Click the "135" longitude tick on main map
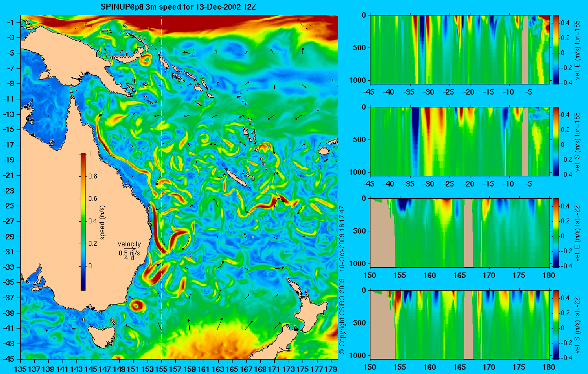 coord(20,369)
